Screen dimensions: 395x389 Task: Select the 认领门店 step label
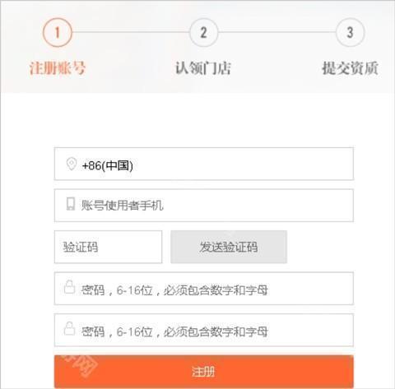pos(203,68)
